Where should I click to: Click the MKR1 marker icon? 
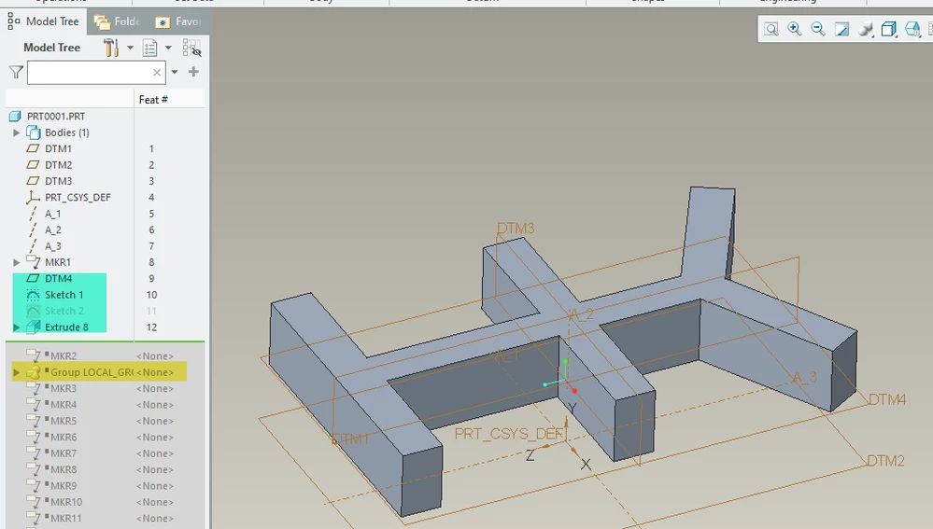pyautogui.click(x=34, y=262)
